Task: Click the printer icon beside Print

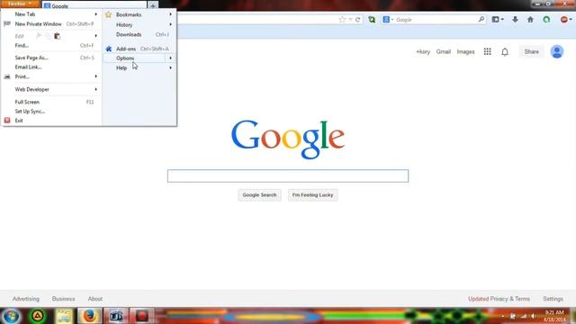Action: click(x=7, y=76)
